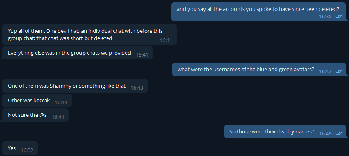Select 'Everything else was in the group chats' message
This screenshot has width=349, height=156.
77,53
